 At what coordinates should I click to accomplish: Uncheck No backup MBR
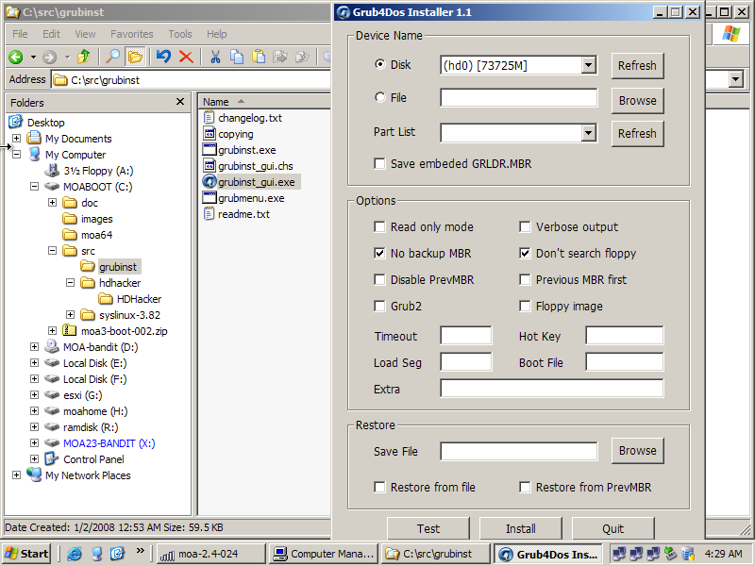[380, 254]
